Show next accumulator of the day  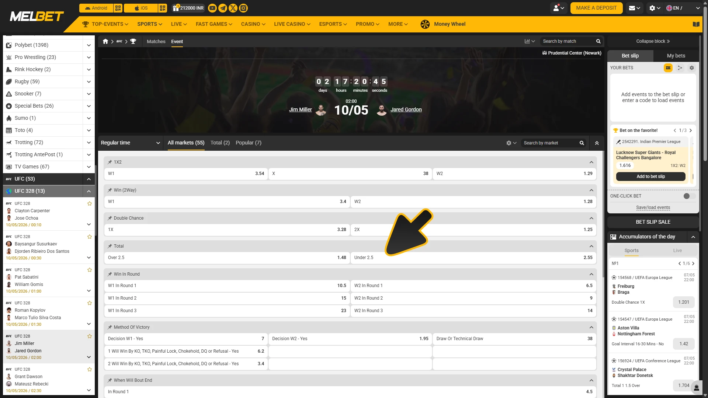[693, 263]
